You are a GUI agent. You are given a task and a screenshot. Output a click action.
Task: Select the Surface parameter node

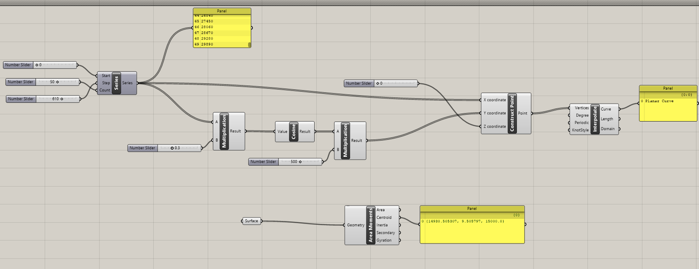251,221
